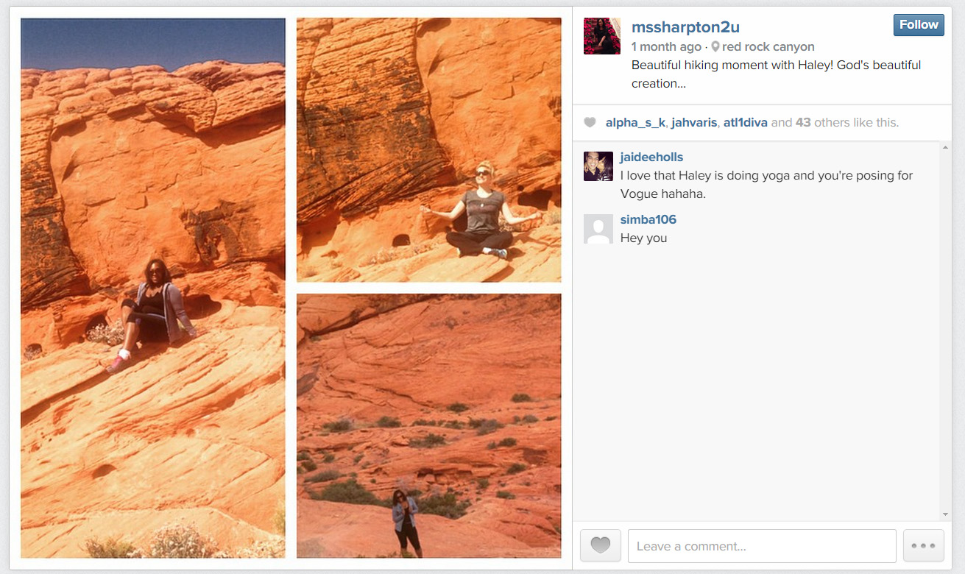965x574 pixels.
Task: Open the three-dots more options button
Action: [923, 546]
